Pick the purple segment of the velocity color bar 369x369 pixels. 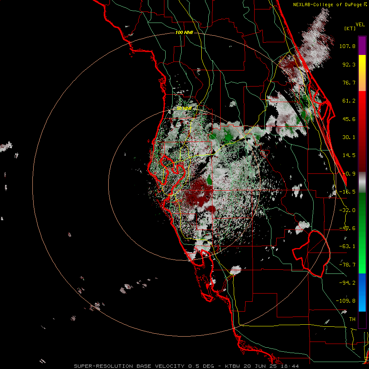tap(362, 46)
